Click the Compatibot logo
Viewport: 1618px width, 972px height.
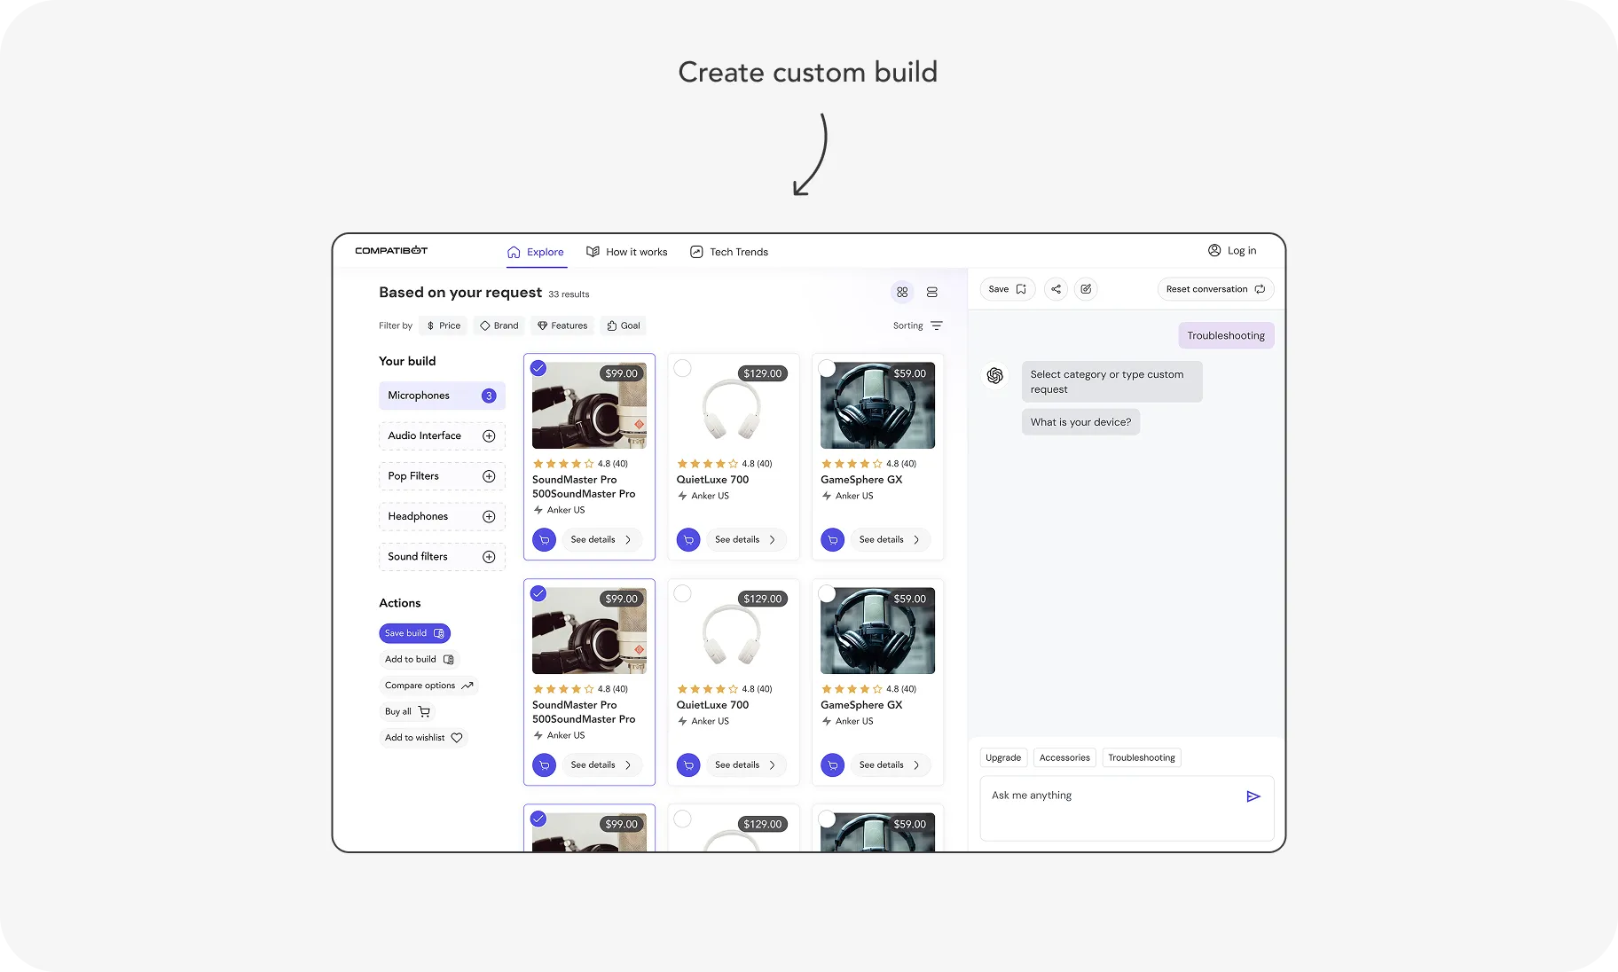point(391,251)
